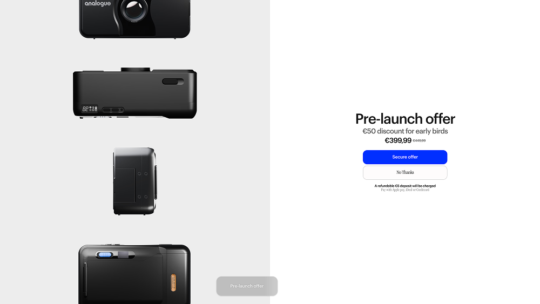Screen dimensions: 540x304
Task: Select the back-view camera image
Action: coord(134,274)
